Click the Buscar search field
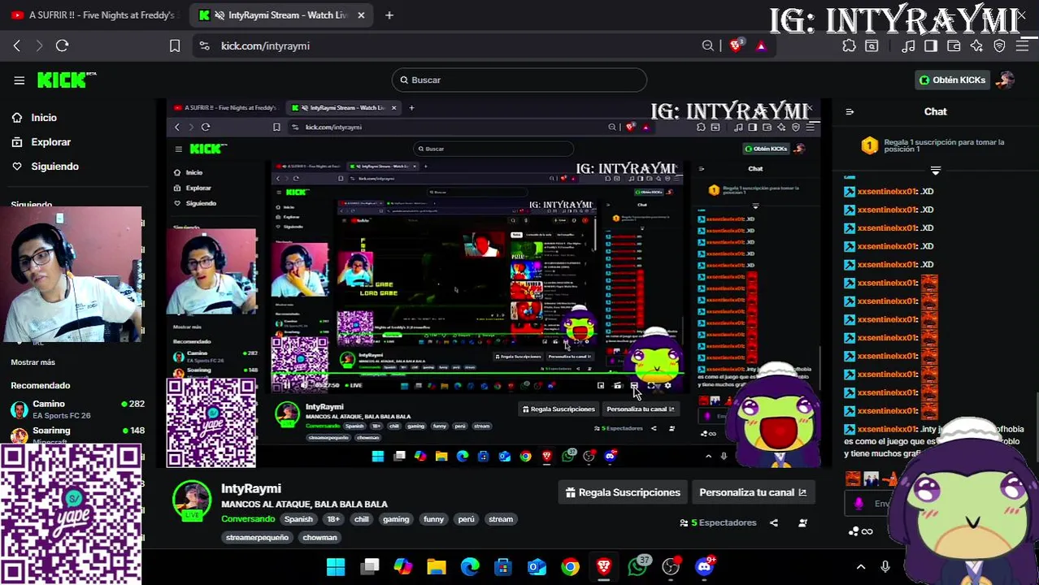Image resolution: width=1039 pixels, height=585 pixels. [x=519, y=80]
